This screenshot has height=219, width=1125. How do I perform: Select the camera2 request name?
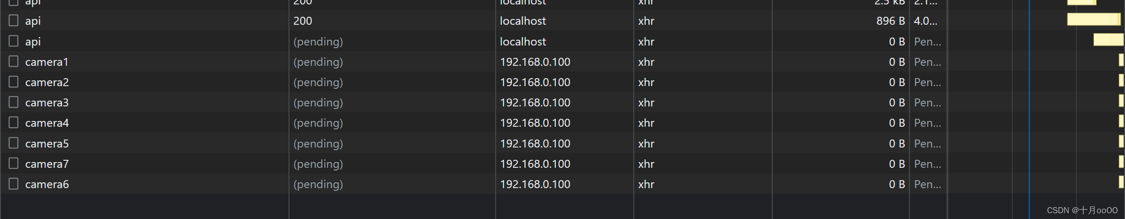[x=47, y=82]
